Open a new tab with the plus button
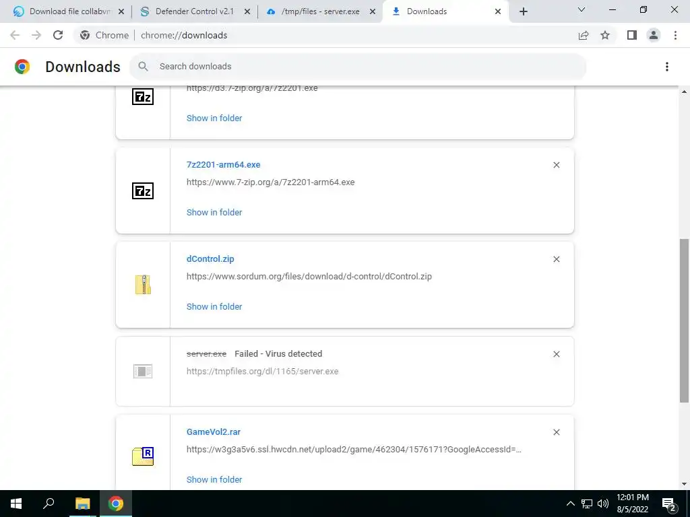This screenshot has height=517, width=690. [x=523, y=11]
